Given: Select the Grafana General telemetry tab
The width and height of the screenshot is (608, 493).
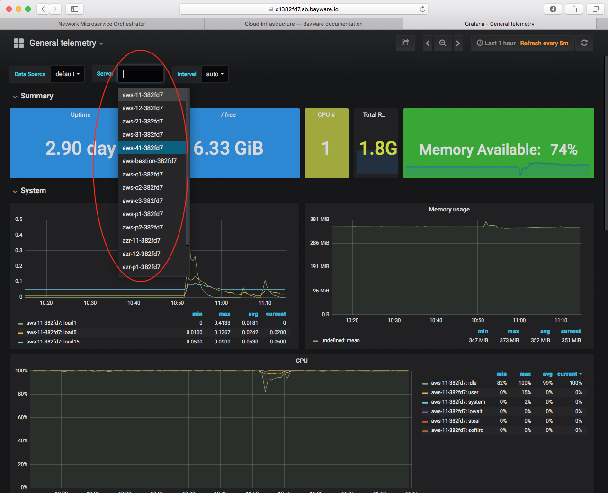Looking at the screenshot, I should coord(500,24).
